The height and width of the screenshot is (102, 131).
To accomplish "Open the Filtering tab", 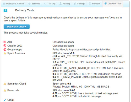I will click(x=65, y=4).
